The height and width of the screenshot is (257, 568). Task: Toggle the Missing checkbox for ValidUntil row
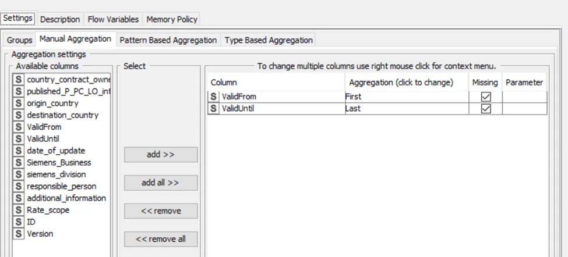(x=485, y=109)
